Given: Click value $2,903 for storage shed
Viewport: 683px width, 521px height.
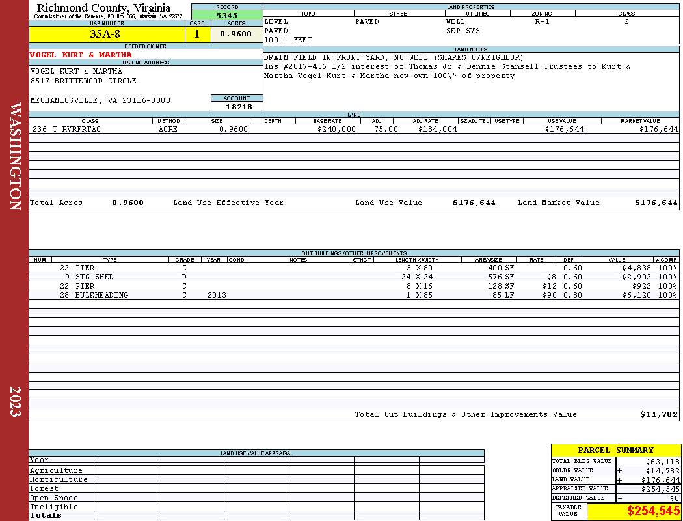Looking at the screenshot, I should 636,277.
